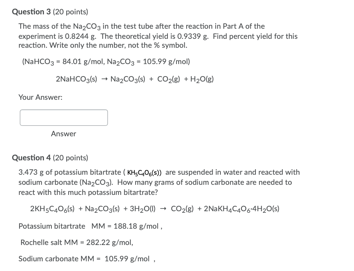Click the Answer label below the input box
This screenshot has height=271, width=354.
63,134
